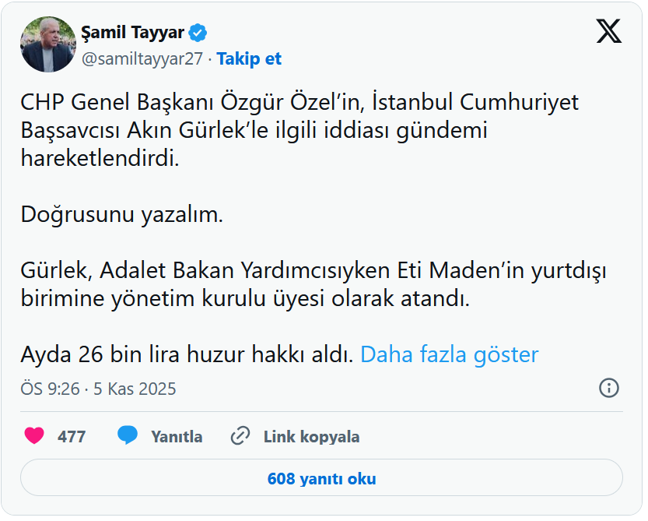
Task: Open the 608 yanıtı oku button
Action: 321,478
